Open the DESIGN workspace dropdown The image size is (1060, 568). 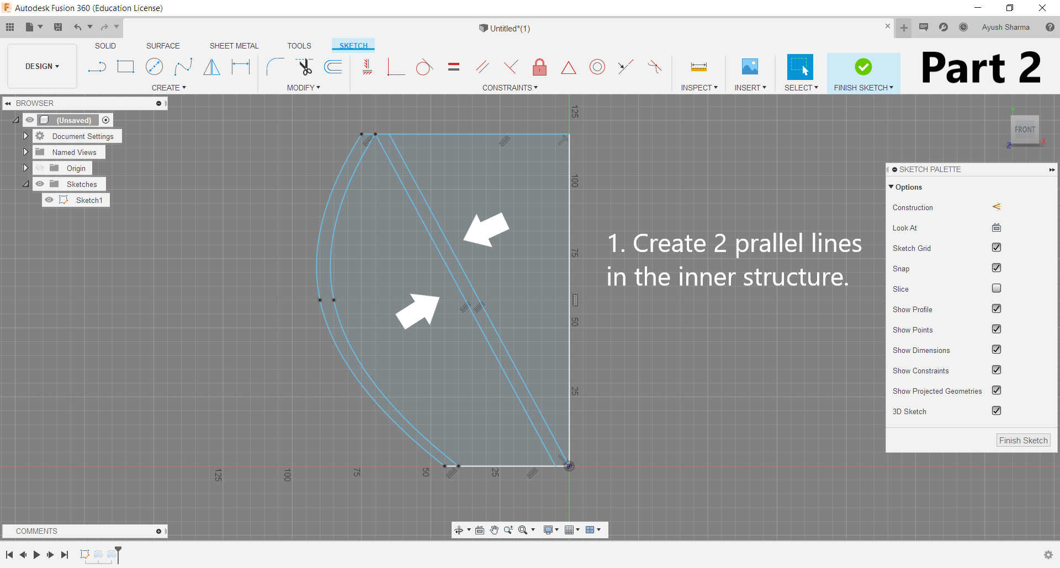42,66
